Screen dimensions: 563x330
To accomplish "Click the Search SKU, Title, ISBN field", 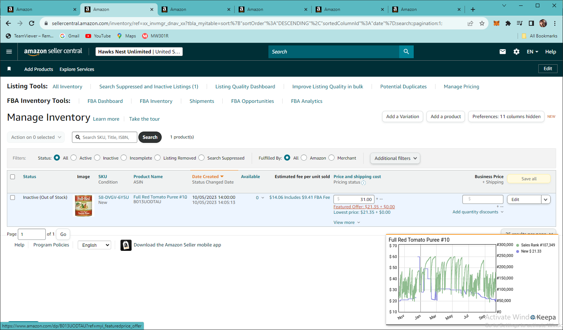I will coord(105,137).
